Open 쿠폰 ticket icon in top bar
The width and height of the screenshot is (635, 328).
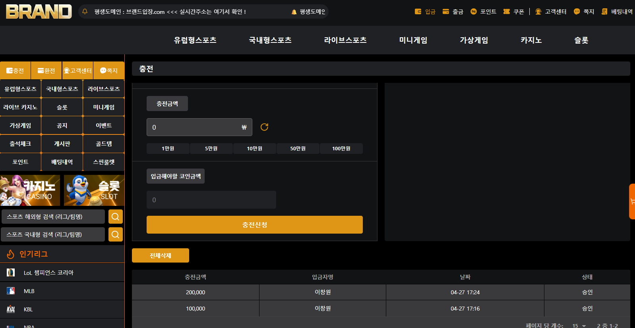point(507,12)
